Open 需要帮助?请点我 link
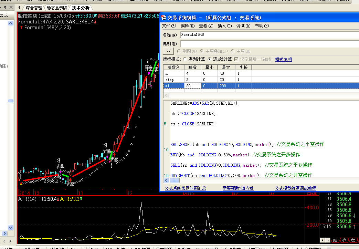 238,188
